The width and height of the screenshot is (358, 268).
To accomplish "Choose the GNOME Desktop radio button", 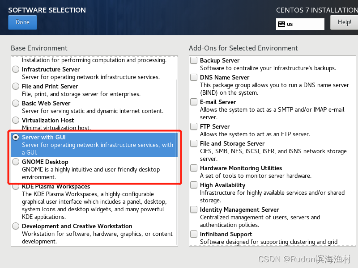I will tap(16, 162).
